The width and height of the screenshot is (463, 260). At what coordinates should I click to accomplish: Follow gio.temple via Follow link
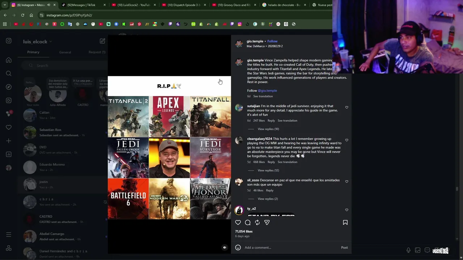(272, 41)
